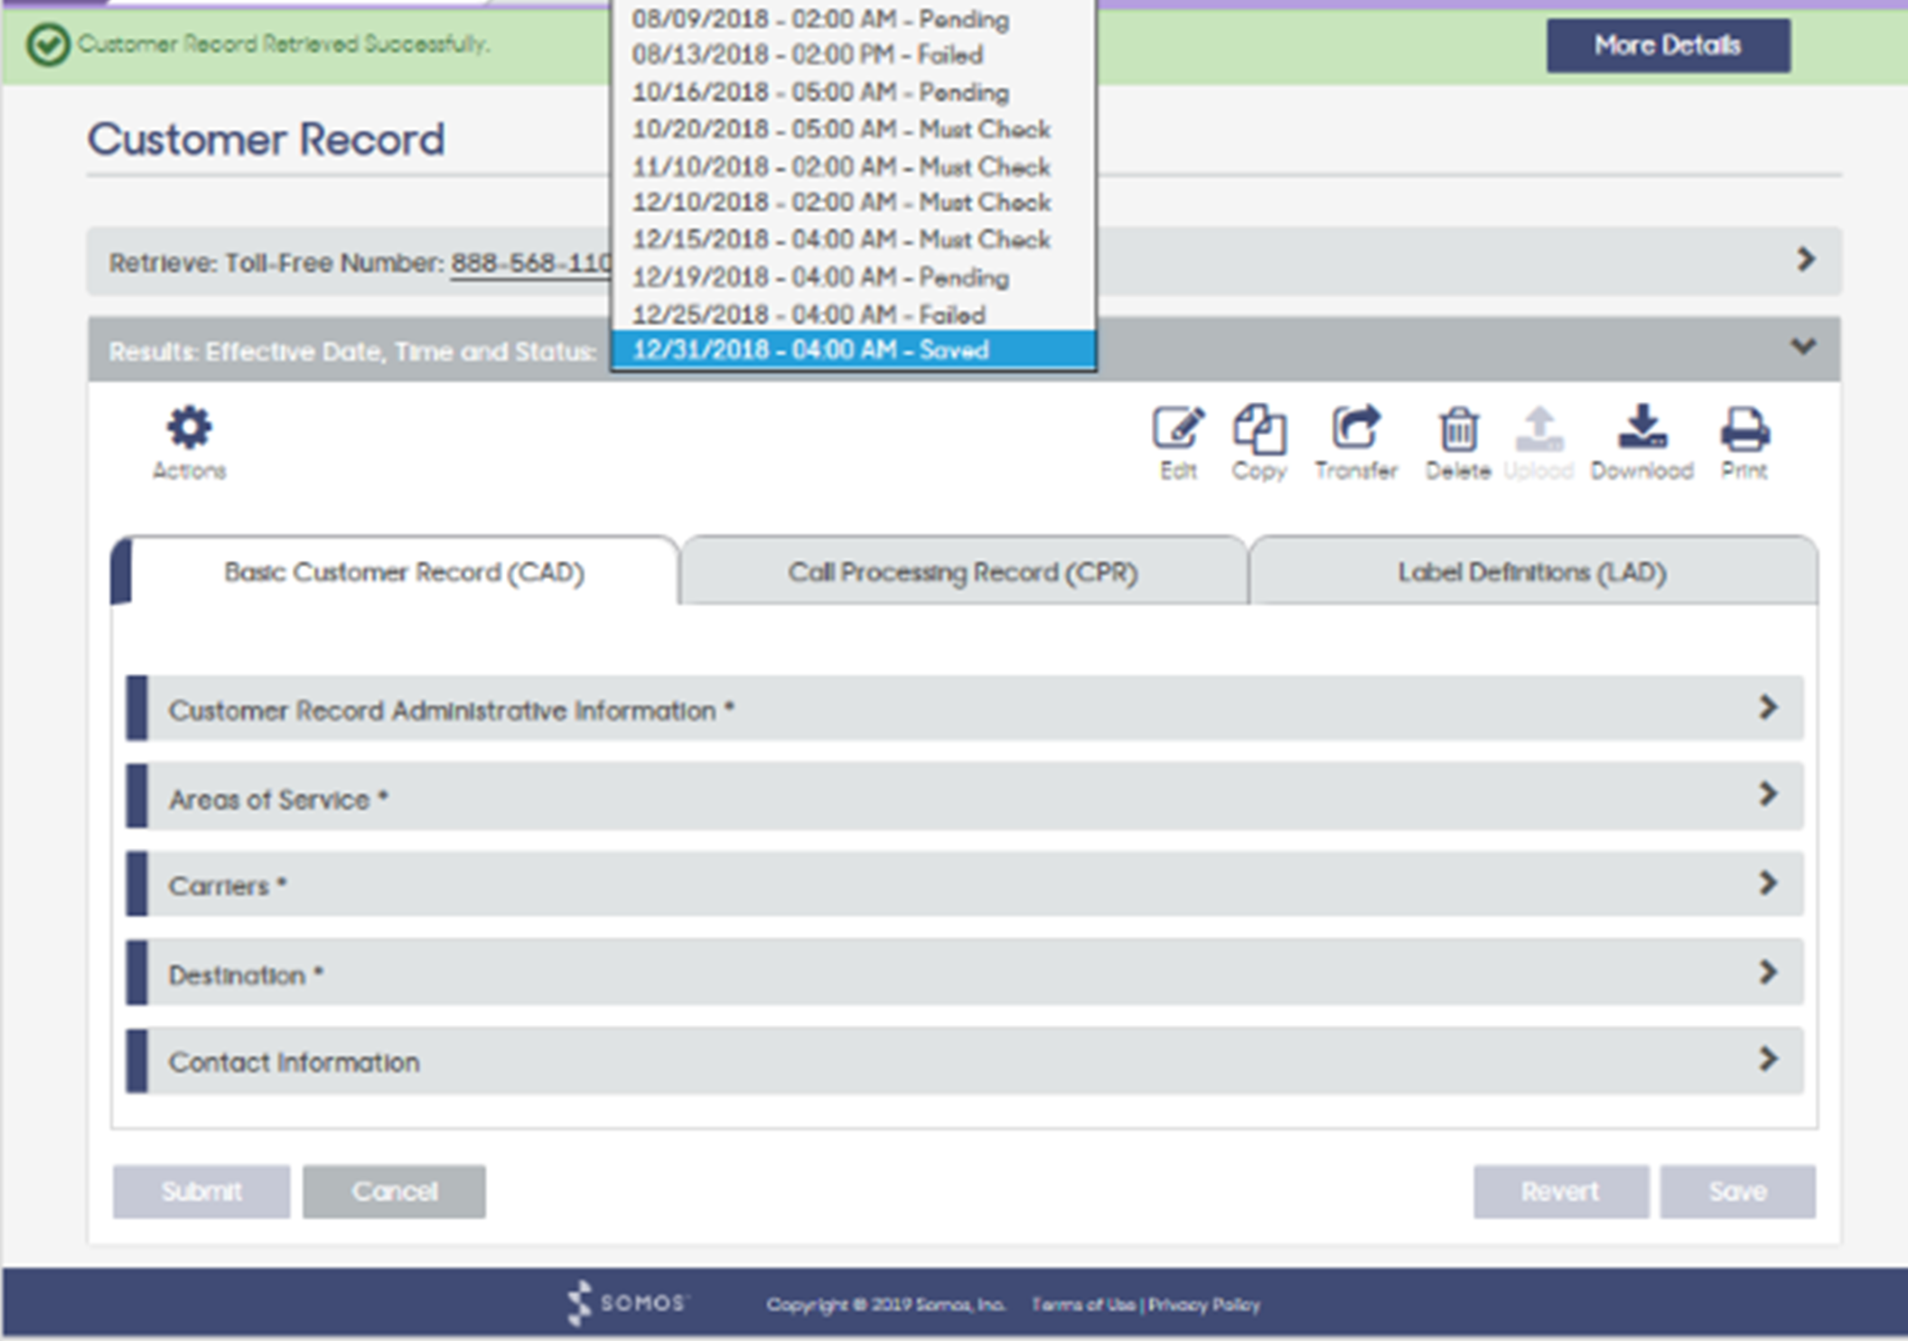The image size is (1908, 1341).
Task: Click the Save button
Action: tap(1737, 1191)
